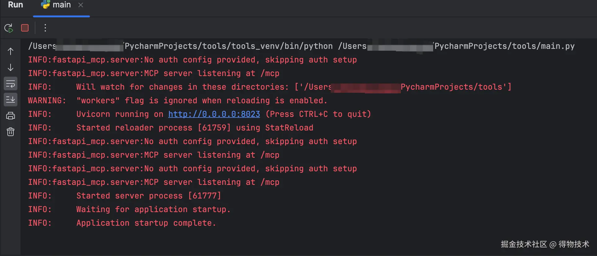The image size is (597, 256).
Task: Open the http://0.0.0.0:8023 link
Action: pos(214,114)
